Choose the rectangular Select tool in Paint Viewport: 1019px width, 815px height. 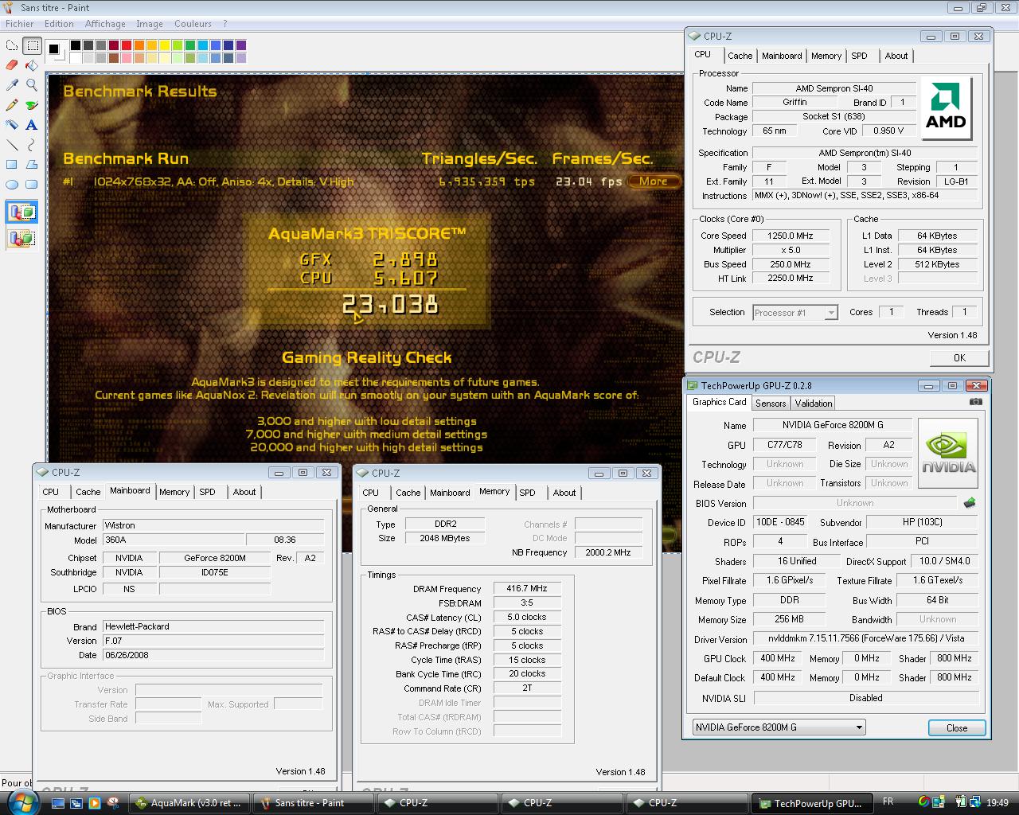coord(32,45)
